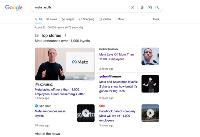Open CNBC Zuckerberg's letter article link
The image size is (200, 137).
click(x=61, y=92)
